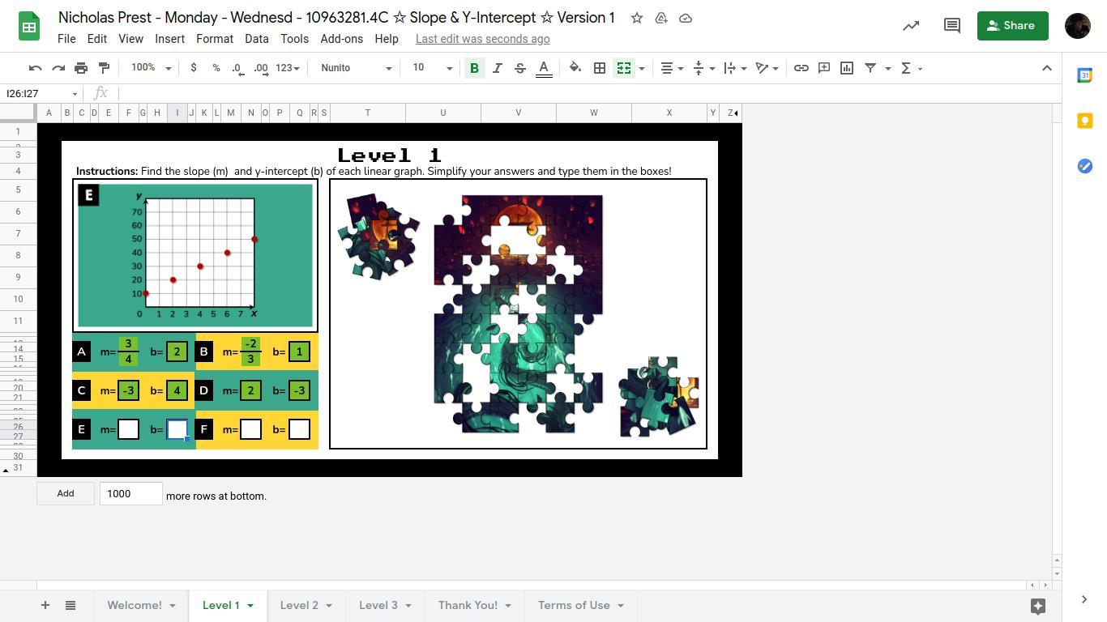The width and height of the screenshot is (1107, 622).
Task: Open Google Sheets home icon
Action: [29, 26]
